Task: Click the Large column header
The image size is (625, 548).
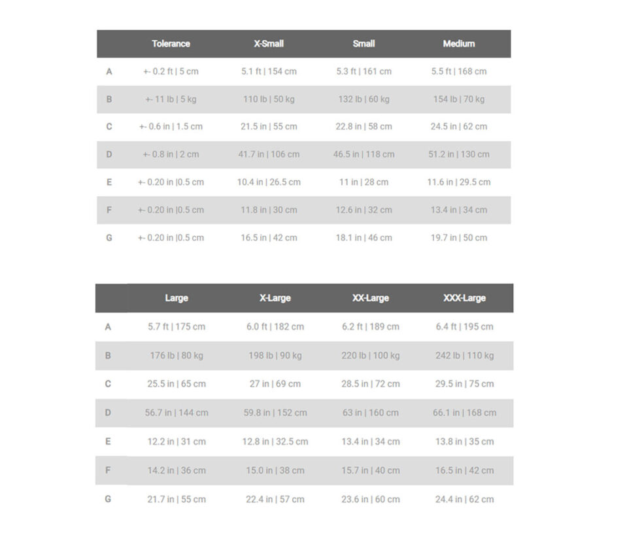Action: (177, 298)
